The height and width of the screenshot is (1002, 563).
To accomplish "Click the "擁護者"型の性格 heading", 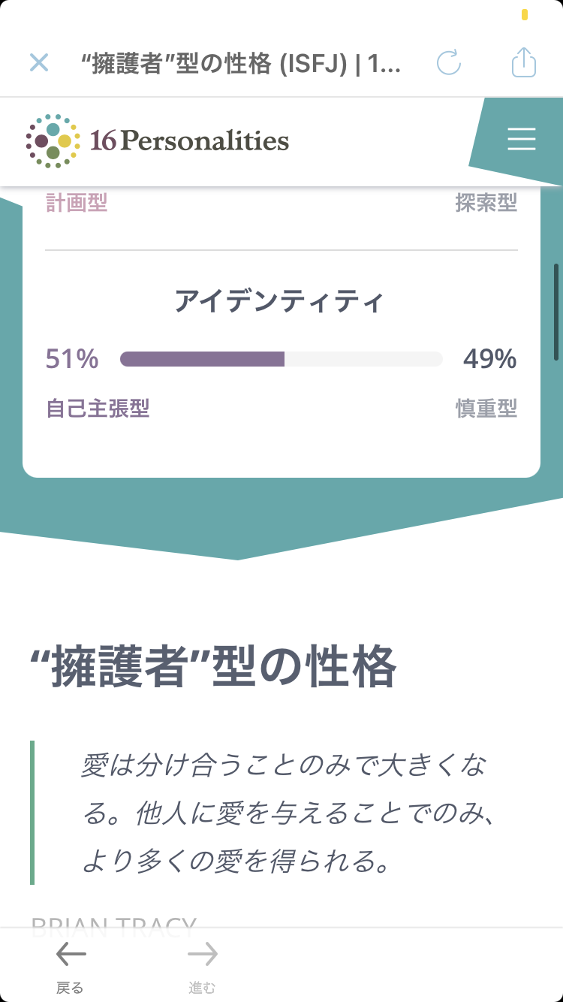I will tap(213, 667).
